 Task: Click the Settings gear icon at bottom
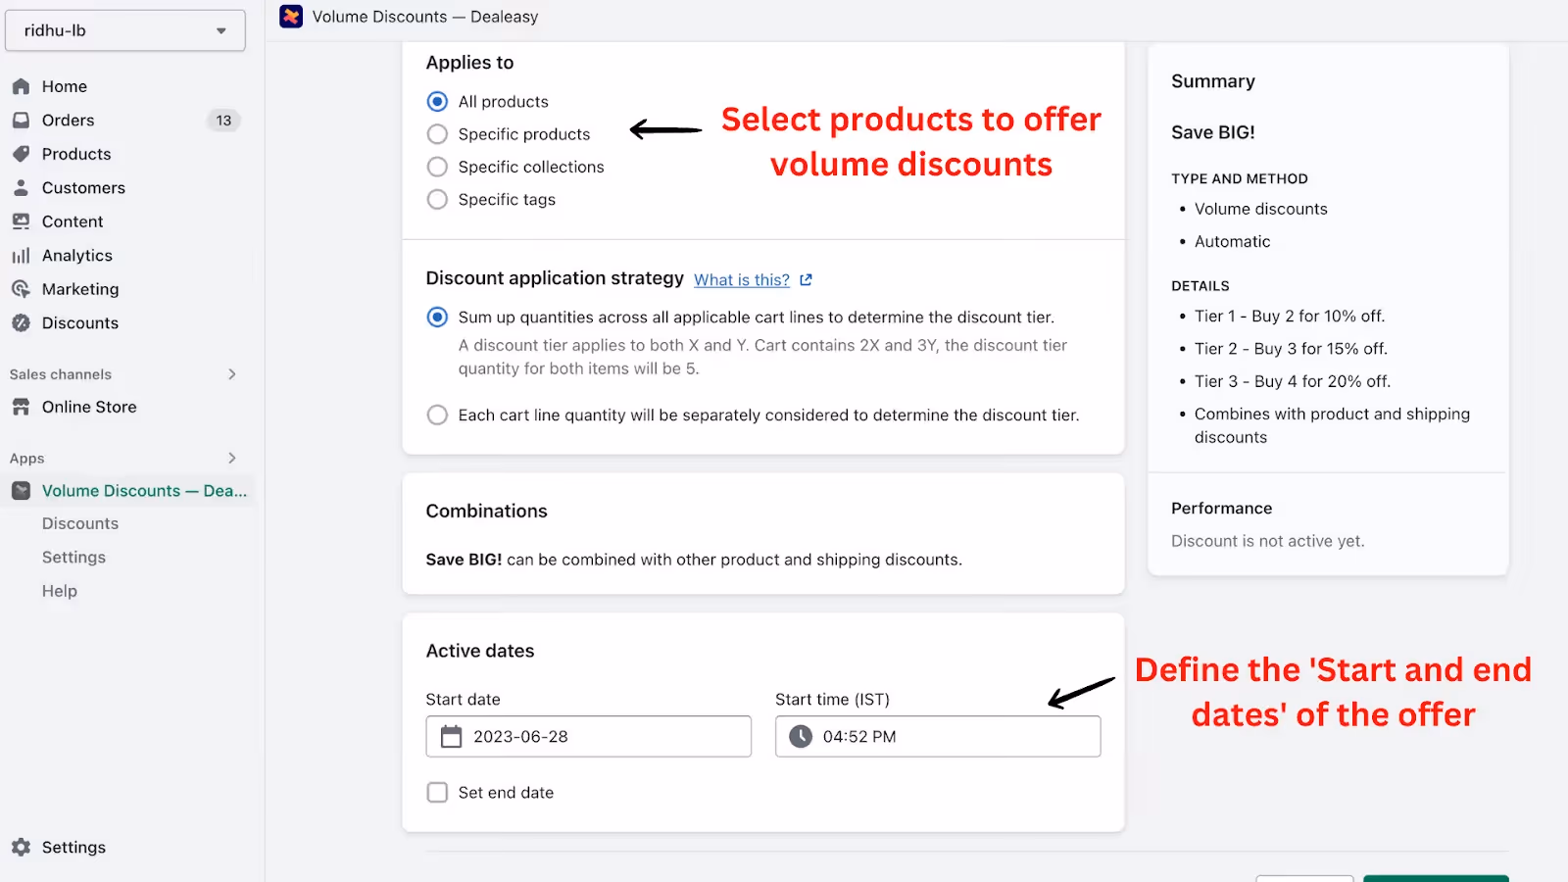pyautogui.click(x=21, y=848)
